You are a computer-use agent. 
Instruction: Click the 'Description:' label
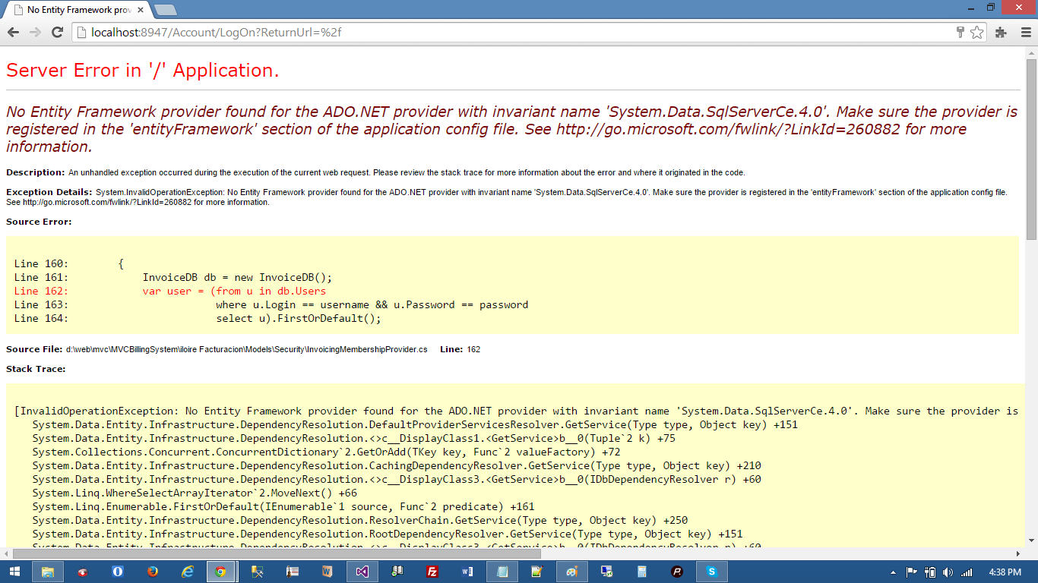(x=36, y=172)
